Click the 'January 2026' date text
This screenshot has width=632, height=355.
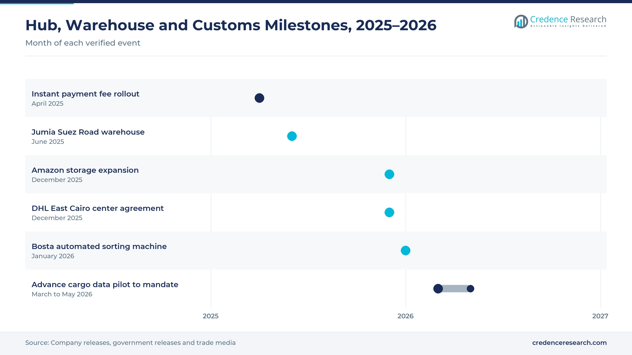[53, 256]
